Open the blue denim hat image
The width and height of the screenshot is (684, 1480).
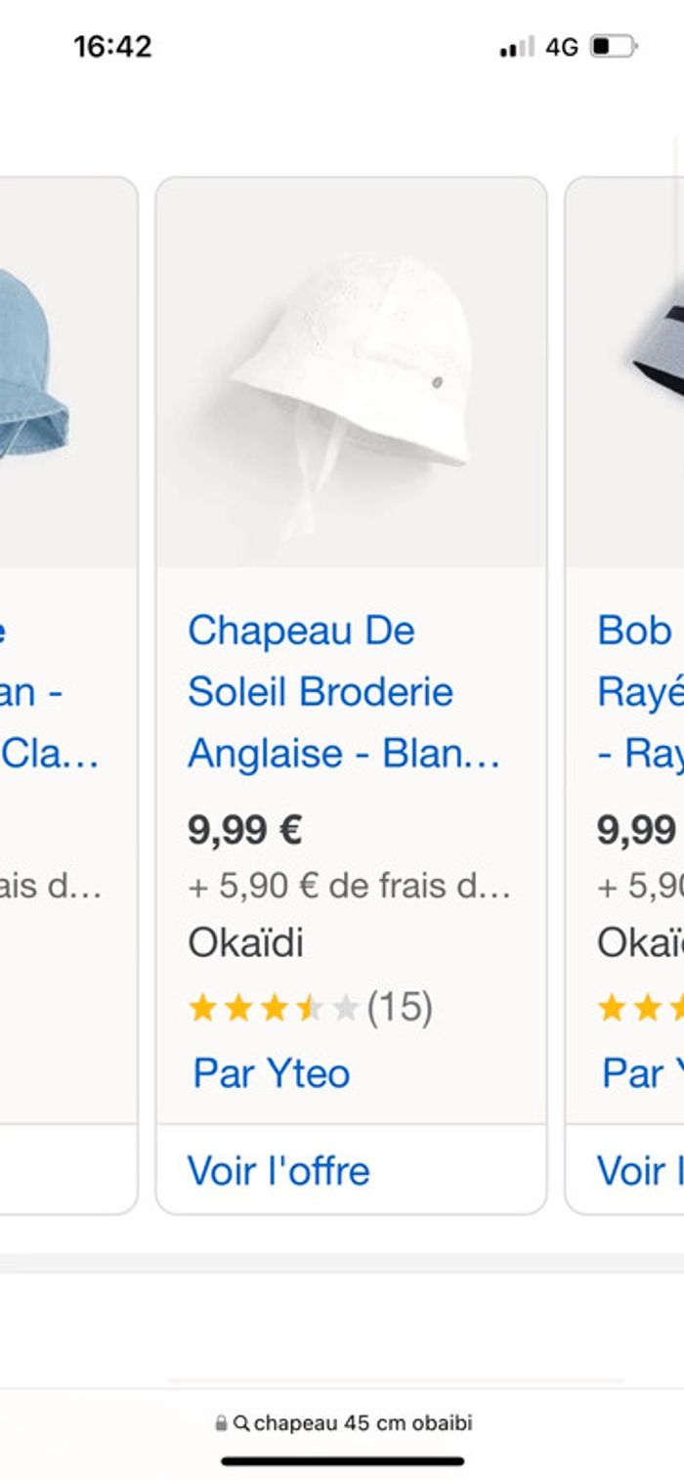34,371
